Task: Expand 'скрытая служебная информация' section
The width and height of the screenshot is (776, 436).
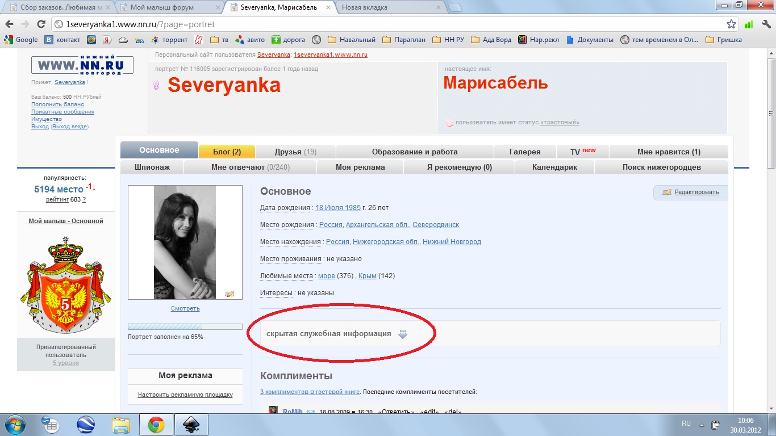Action: [403, 334]
